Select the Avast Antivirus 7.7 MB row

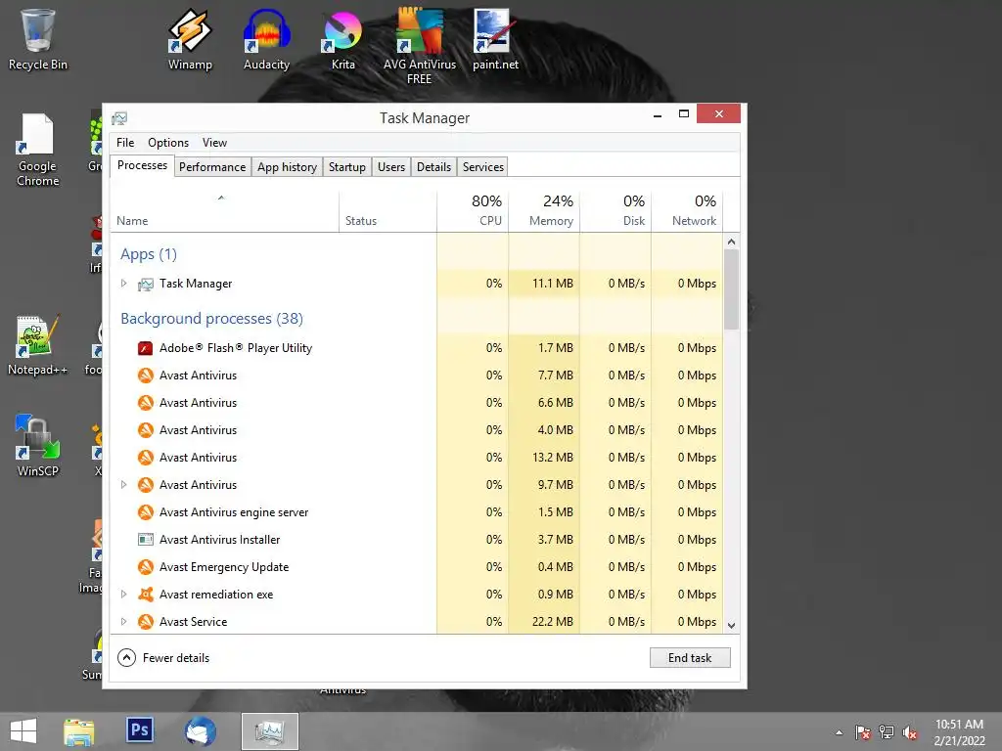417,375
